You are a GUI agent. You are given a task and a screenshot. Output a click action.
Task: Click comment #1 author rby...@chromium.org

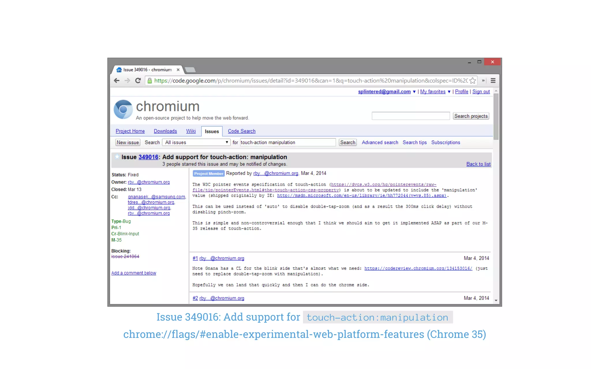(x=222, y=258)
